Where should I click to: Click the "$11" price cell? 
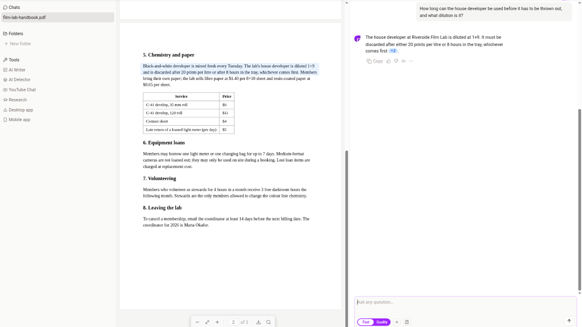pyautogui.click(x=226, y=113)
